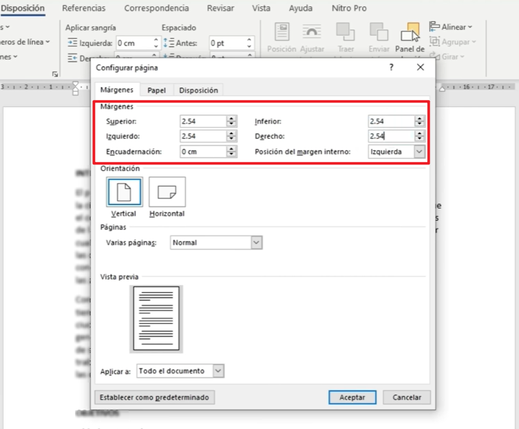Open the Revisar ribbon tab
Image resolution: width=519 pixels, height=429 pixels.
click(x=220, y=8)
